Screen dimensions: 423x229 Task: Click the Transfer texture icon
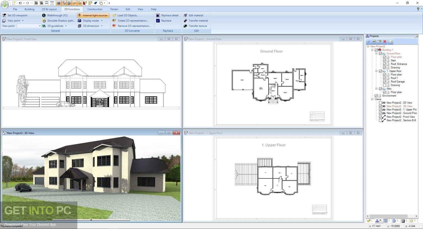(185, 26)
